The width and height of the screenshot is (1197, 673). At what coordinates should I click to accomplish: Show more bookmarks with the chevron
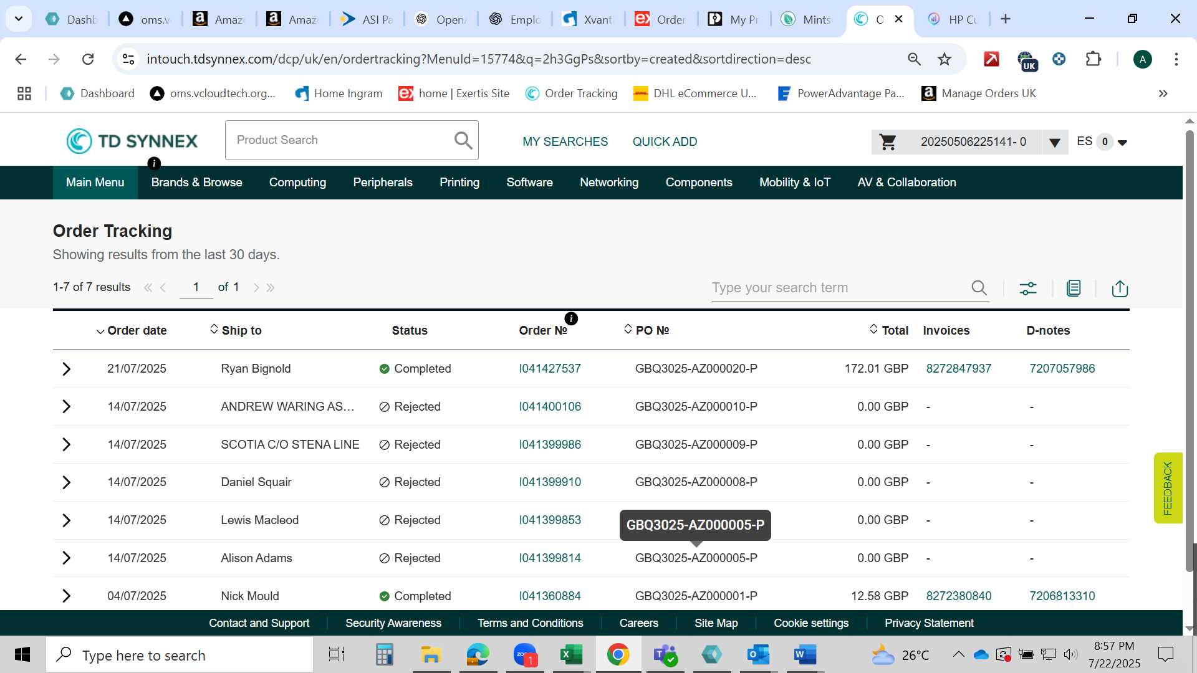(1163, 93)
